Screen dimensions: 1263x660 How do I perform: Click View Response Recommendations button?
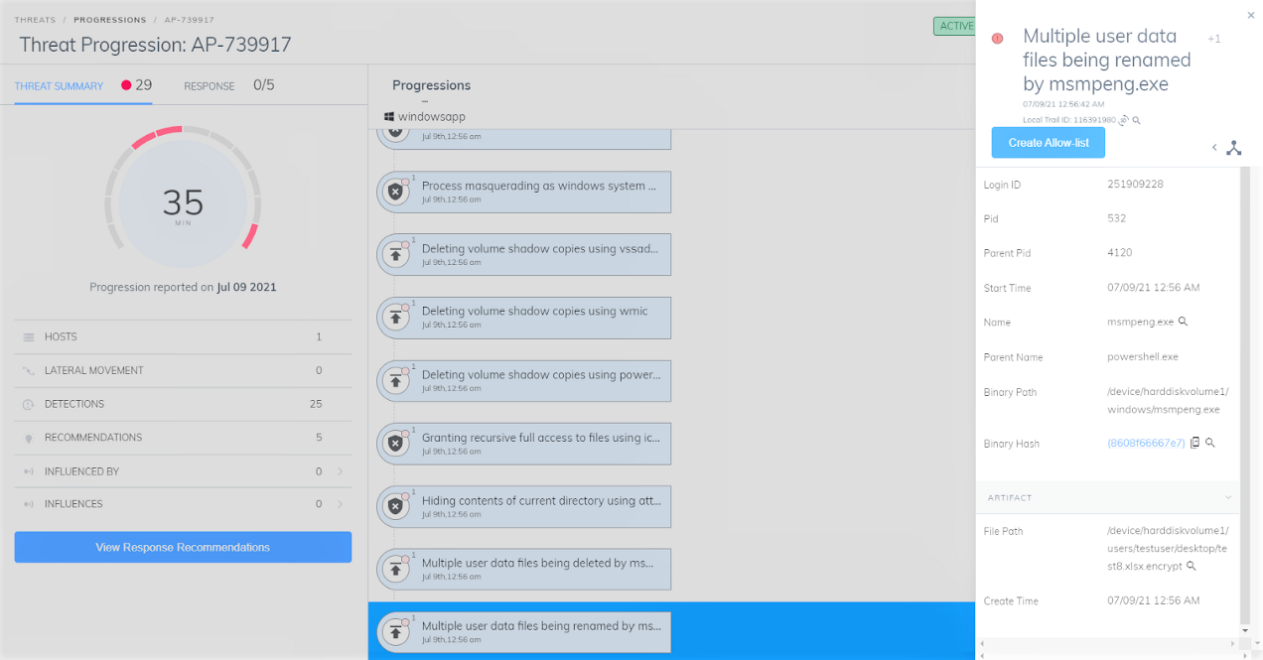click(x=183, y=547)
